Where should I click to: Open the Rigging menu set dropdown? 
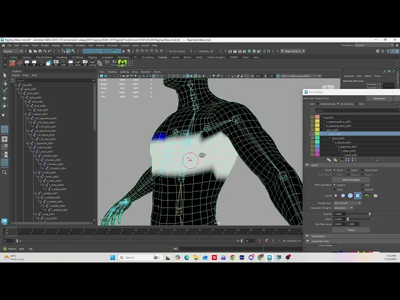tap(12, 51)
